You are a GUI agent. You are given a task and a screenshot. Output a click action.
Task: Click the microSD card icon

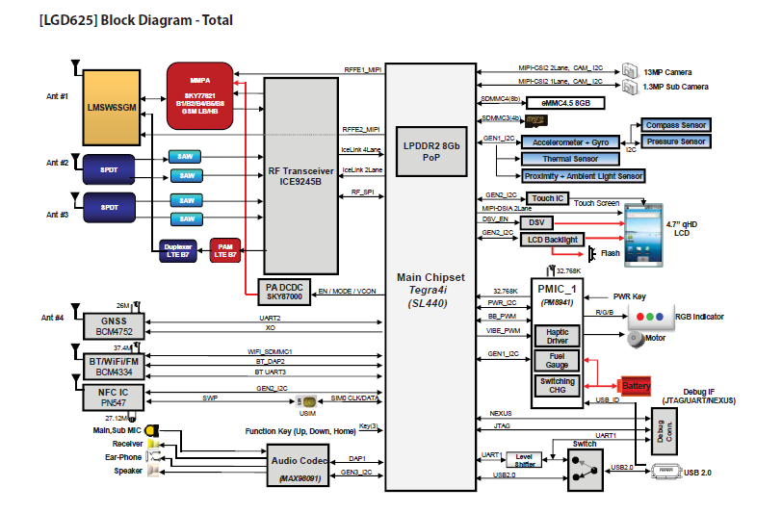pyautogui.click(x=536, y=120)
